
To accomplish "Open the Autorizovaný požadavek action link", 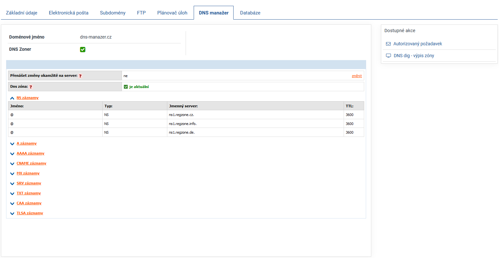I will point(418,44).
